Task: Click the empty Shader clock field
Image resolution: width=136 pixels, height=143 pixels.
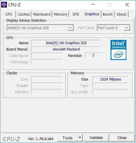Action: 47,86
